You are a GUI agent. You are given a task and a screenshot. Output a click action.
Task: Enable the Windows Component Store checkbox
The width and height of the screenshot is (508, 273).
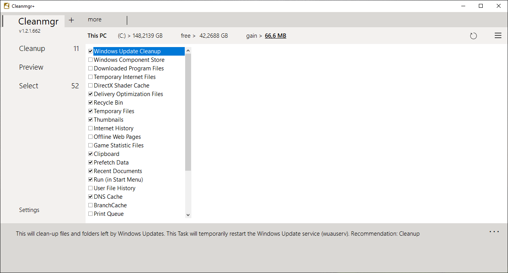[90, 60]
